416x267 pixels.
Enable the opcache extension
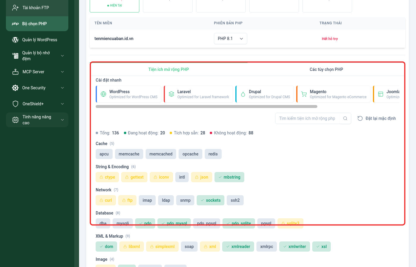[x=190, y=154]
